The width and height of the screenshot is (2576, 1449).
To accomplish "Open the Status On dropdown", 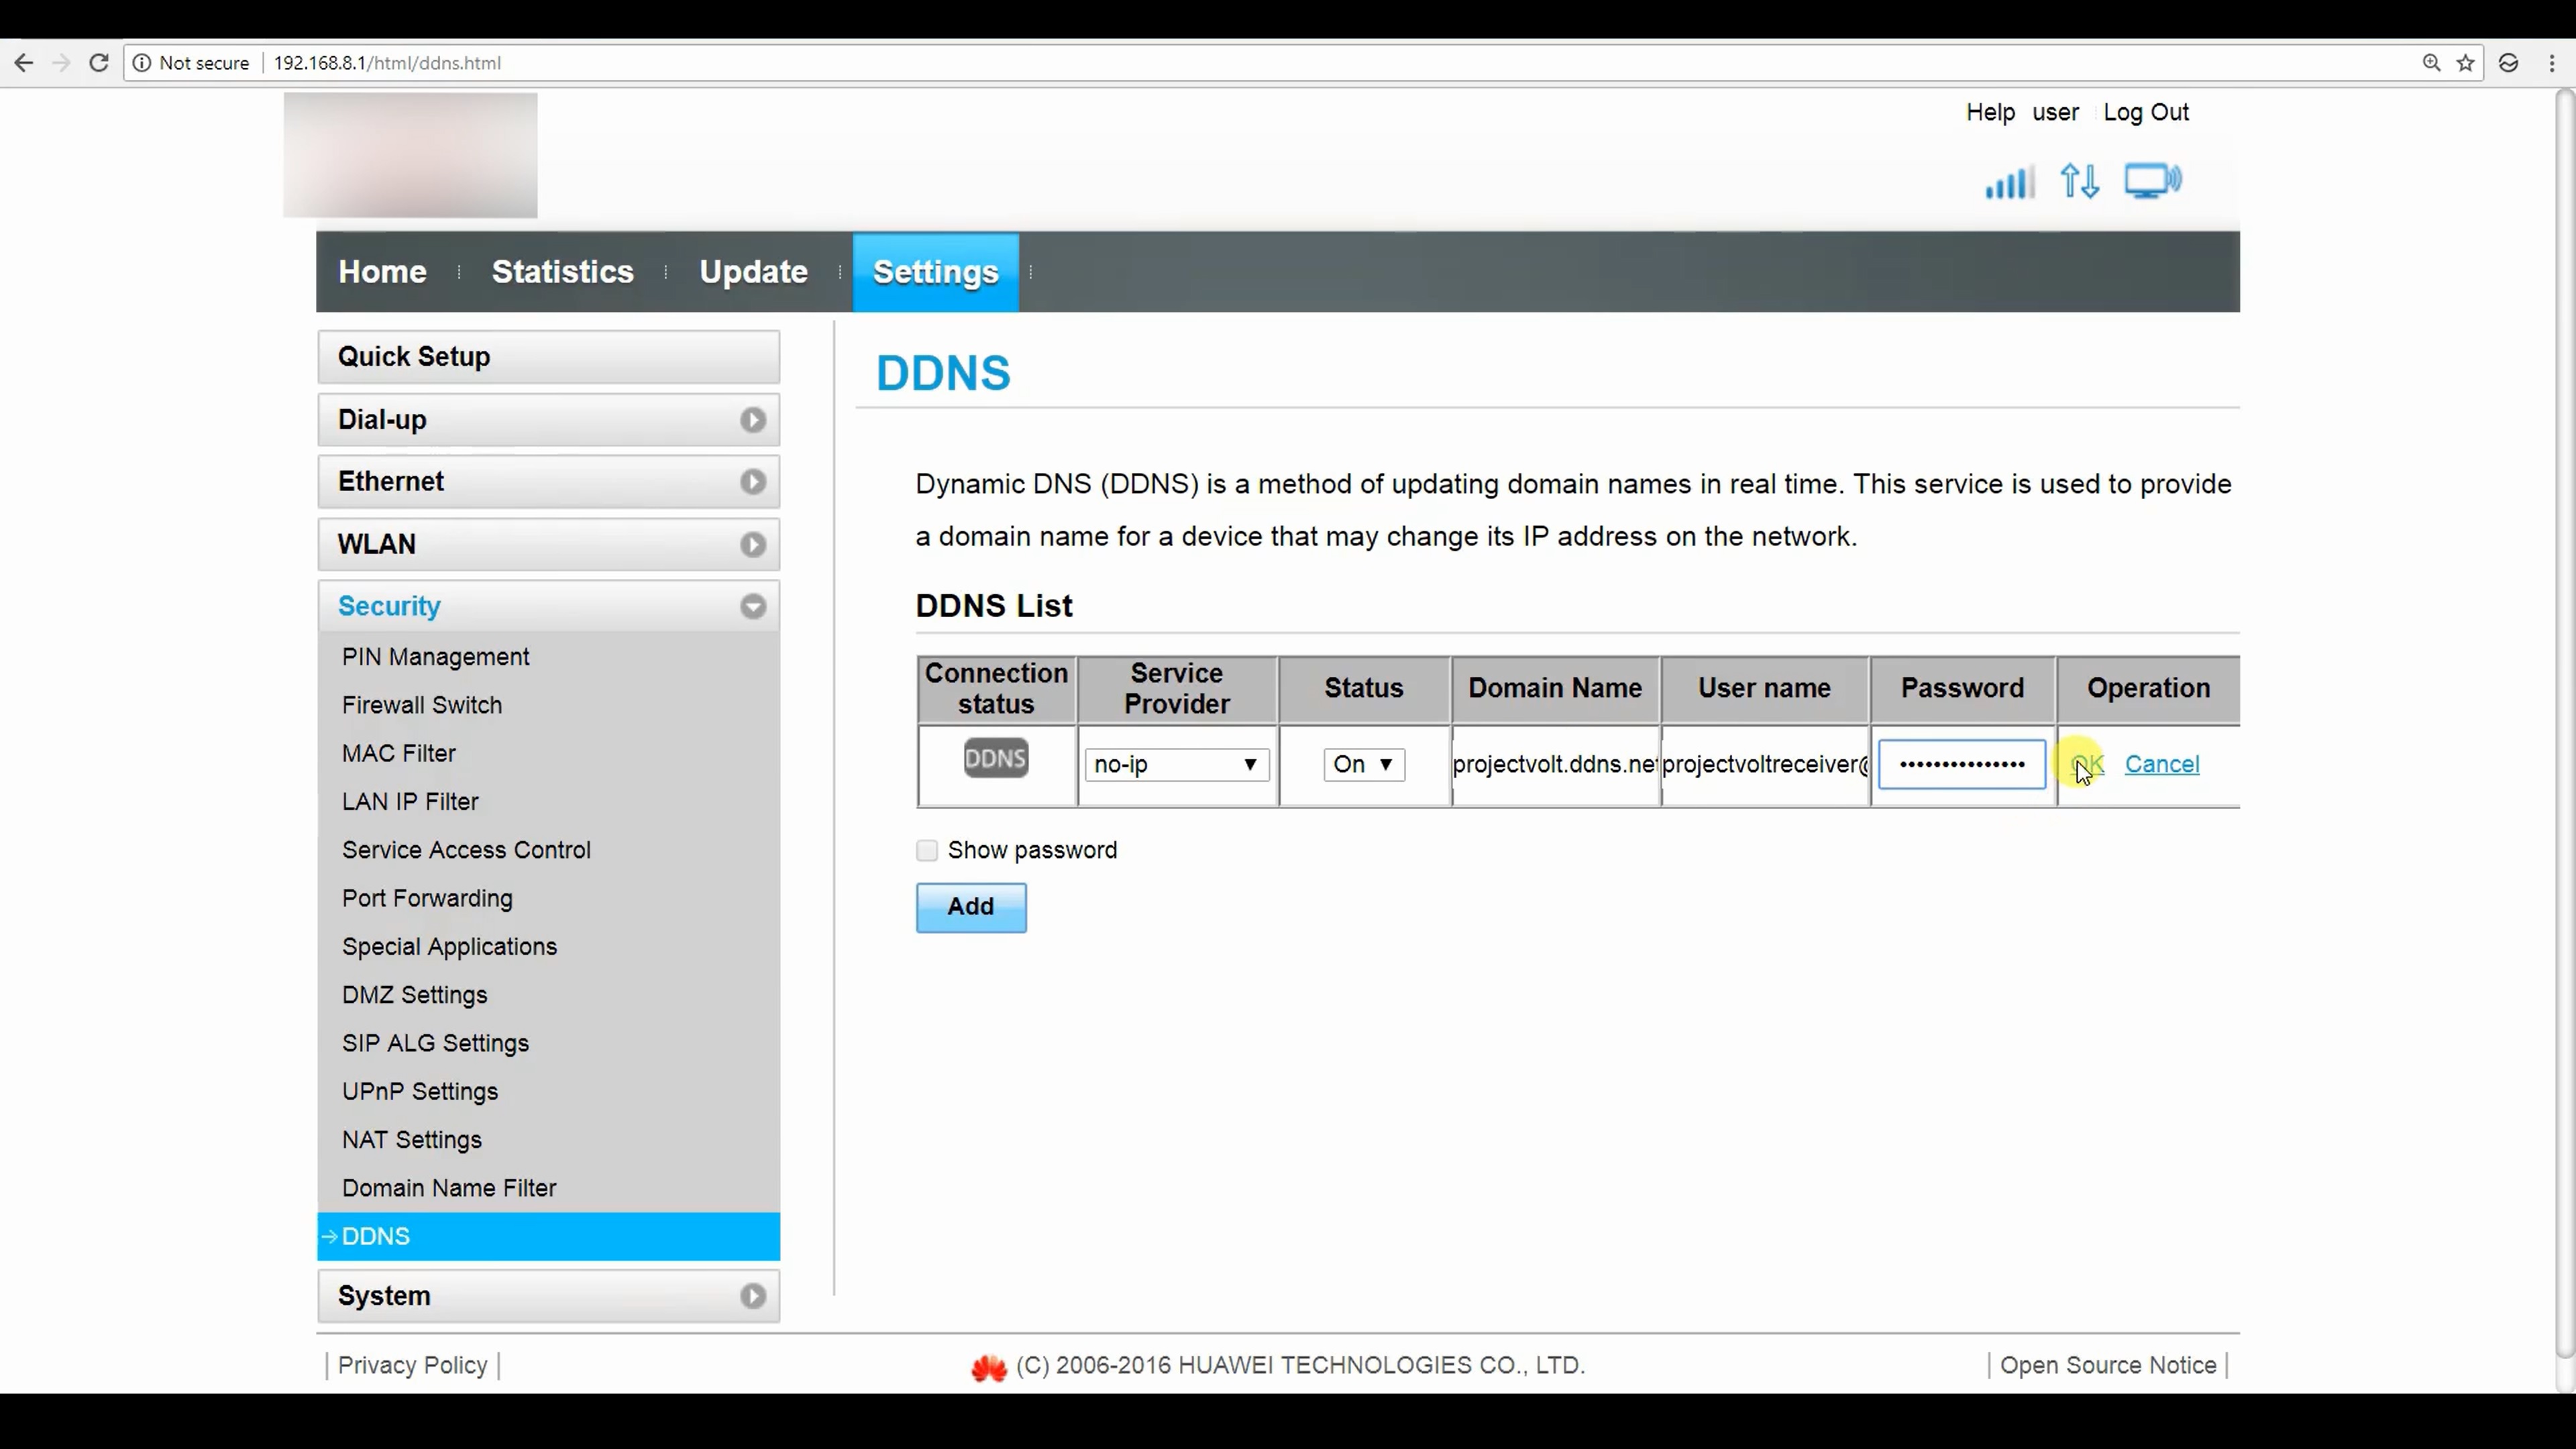I will (1362, 764).
